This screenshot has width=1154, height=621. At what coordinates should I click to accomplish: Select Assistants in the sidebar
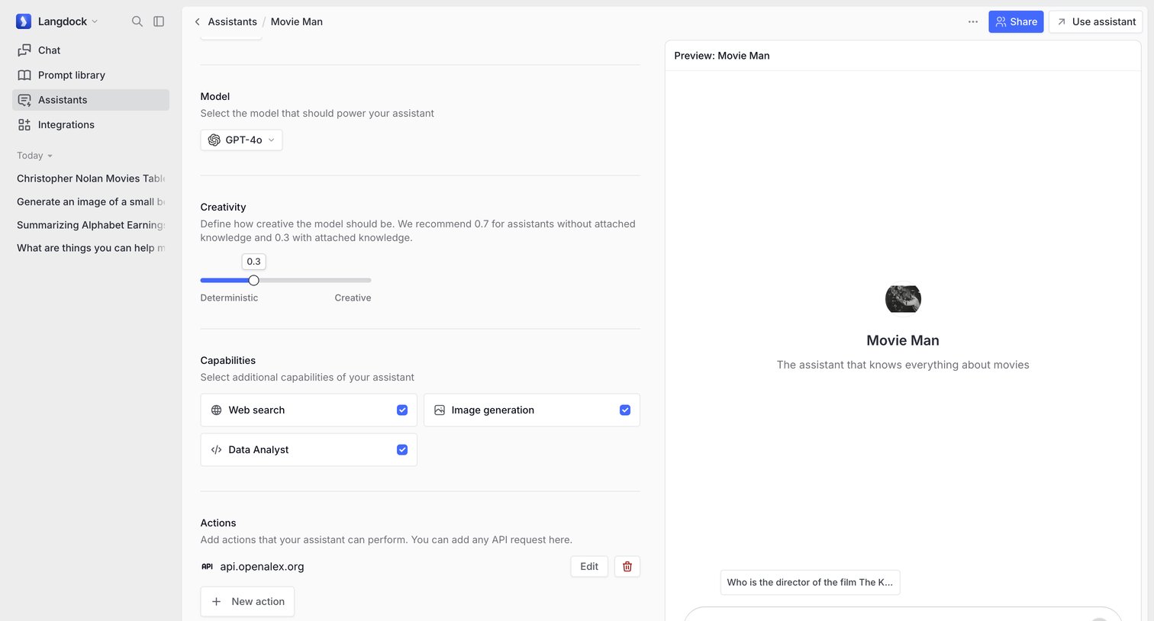[91, 100]
